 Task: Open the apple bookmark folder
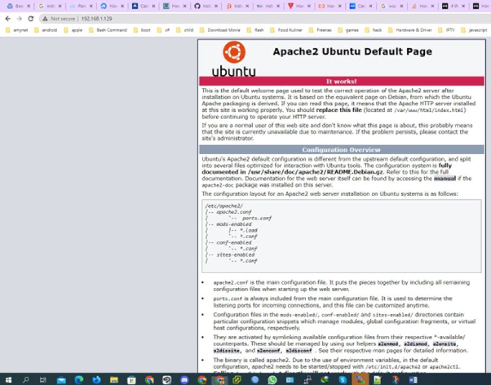[x=73, y=30]
